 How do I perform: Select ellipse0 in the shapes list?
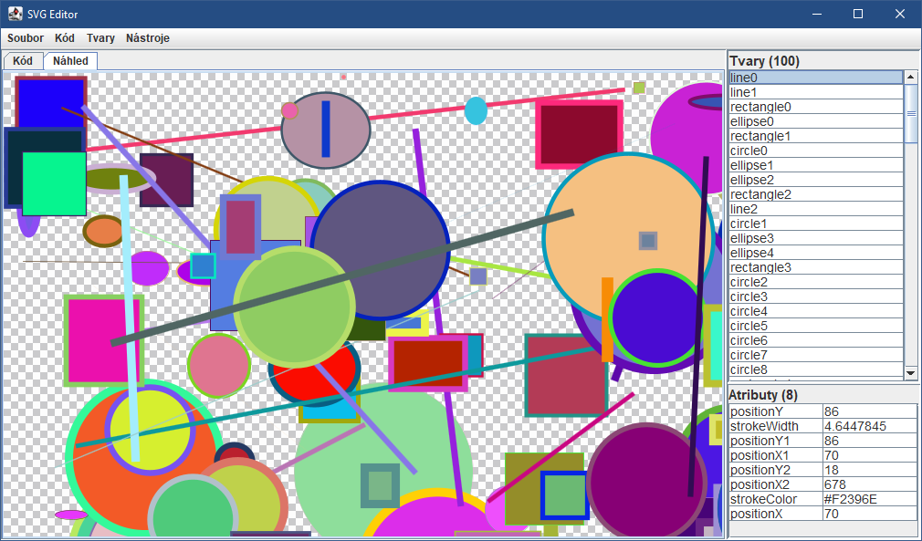tap(815, 121)
